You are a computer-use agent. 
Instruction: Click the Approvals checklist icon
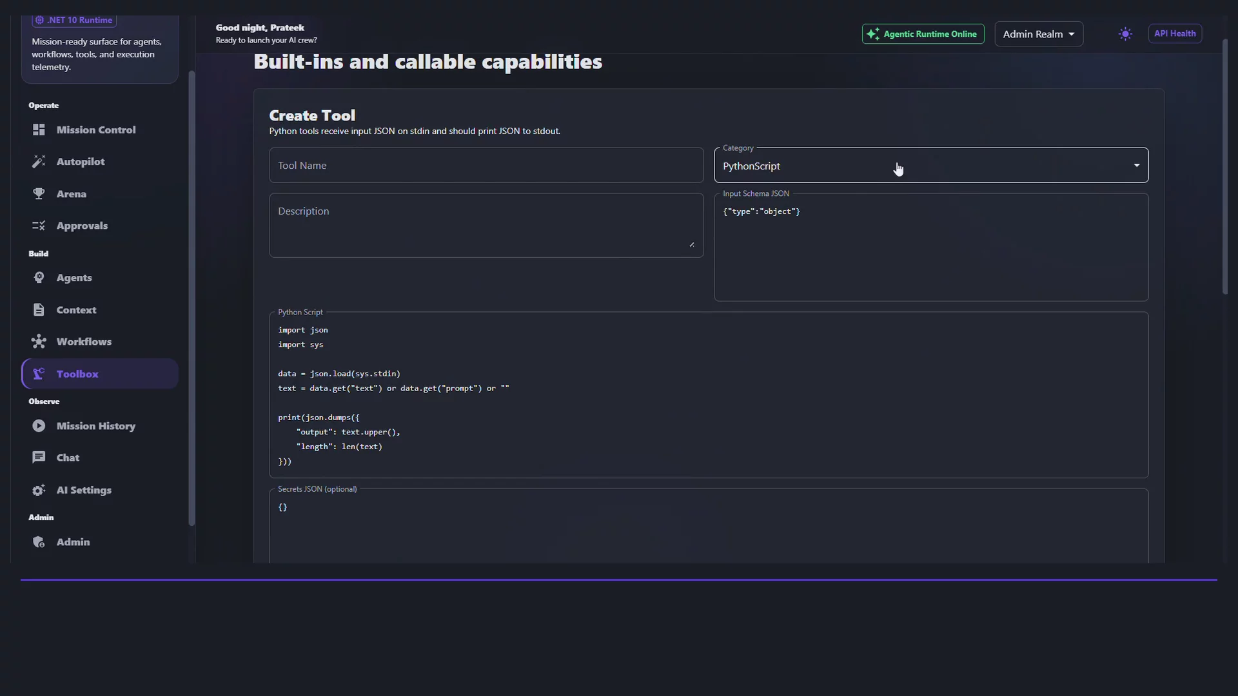click(x=39, y=226)
